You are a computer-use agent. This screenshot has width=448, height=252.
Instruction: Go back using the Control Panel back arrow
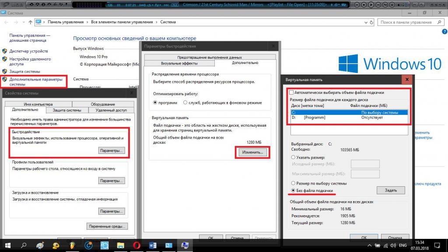pyautogui.click(x=6, y=22)
